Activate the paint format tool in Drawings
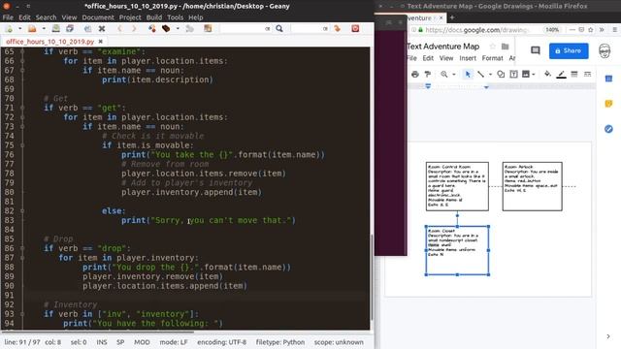Screen dimensions: 621x349 pos(428,75)
